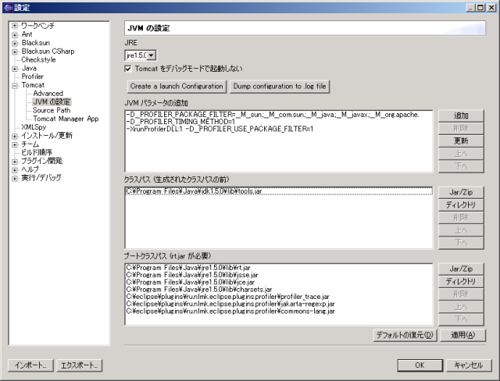The height and width of the screenshot is (381, 500).
Task: Collapse the Tomcat tree node
Action: (x=14, y=85)
